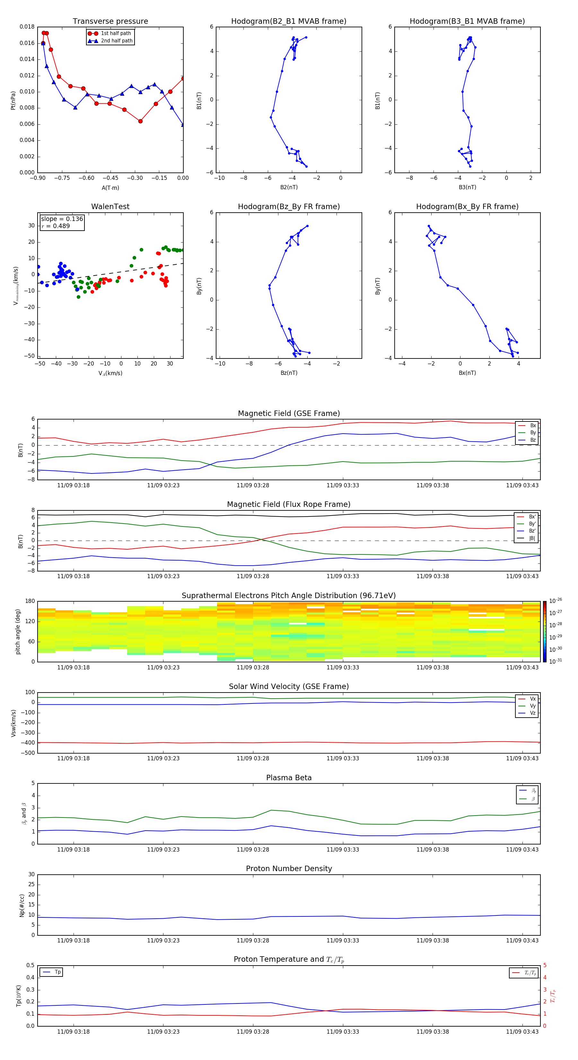Click the red "Te/Tp" right-hand axis label
The height and width of the screenshot is (1060, 578).
553,996
